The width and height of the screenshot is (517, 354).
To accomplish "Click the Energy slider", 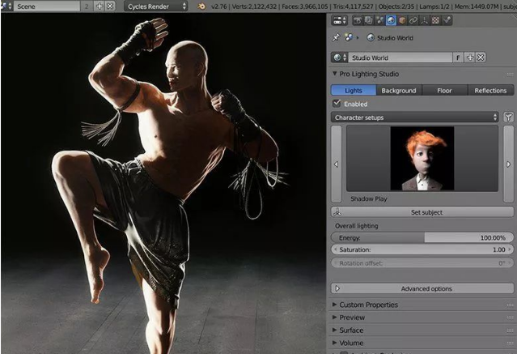I will pos(422,237).
